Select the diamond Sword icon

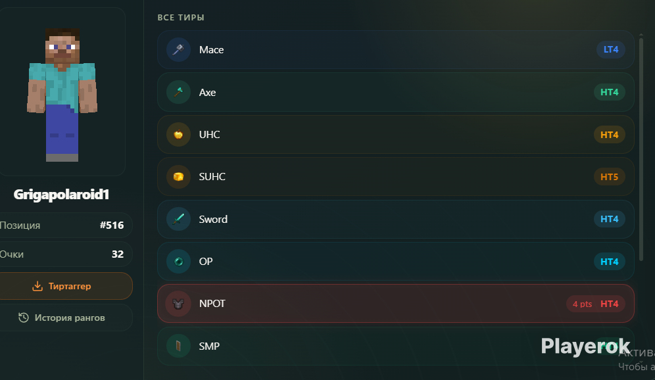click(x=178, y=219)
